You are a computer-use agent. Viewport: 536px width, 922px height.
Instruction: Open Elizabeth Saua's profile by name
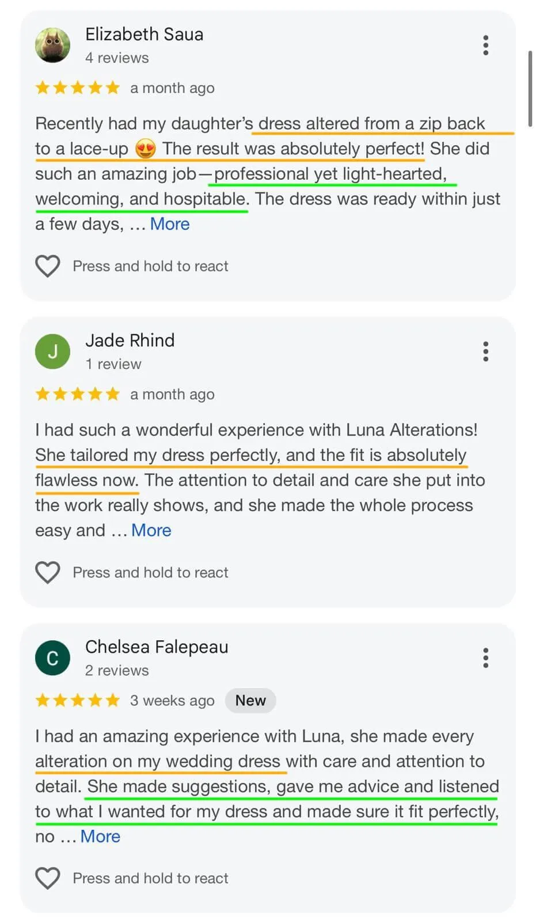pyautogui.click(x=144, y=35)
